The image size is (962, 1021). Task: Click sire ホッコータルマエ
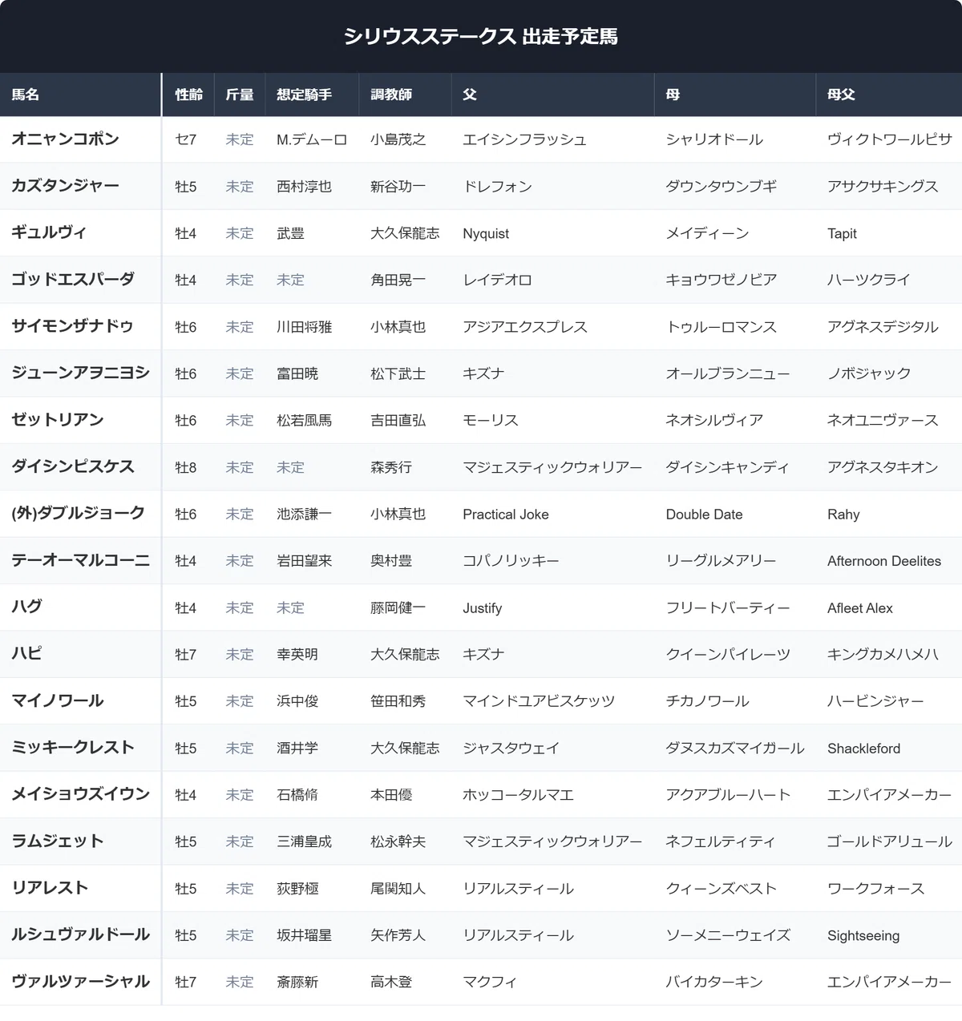click(518, 795)
